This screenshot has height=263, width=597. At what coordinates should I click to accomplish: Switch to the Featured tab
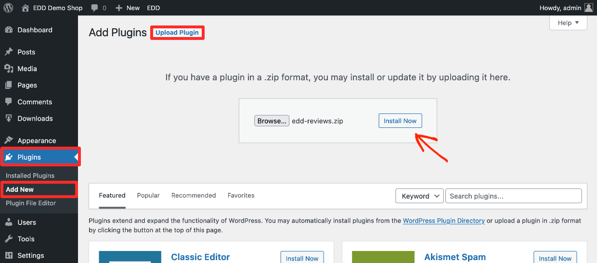click(x=112, y=196)
